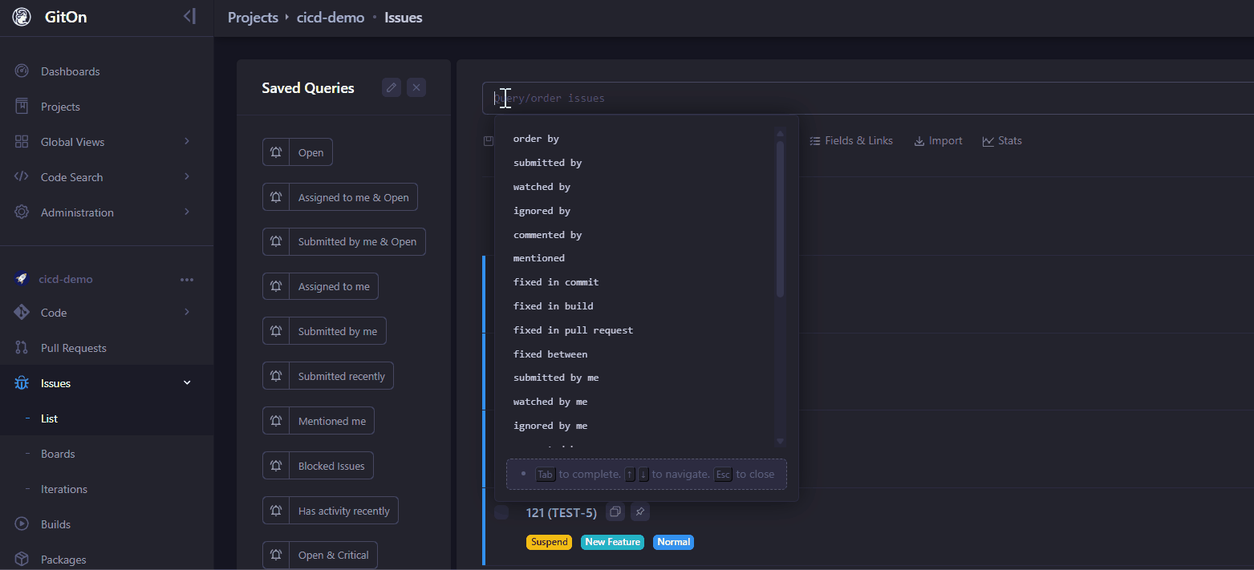Select 'fixed in pull request' suggestion
Screen dimensions: 1254x570
coord(573,330)
